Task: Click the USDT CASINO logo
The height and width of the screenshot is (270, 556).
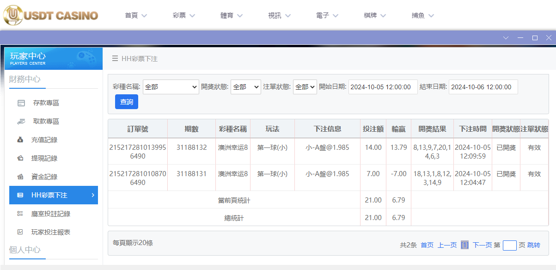Action: coord(51,15)
